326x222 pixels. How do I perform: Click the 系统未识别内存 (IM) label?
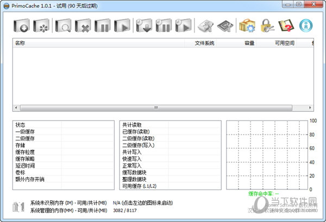tap(68, 202)
